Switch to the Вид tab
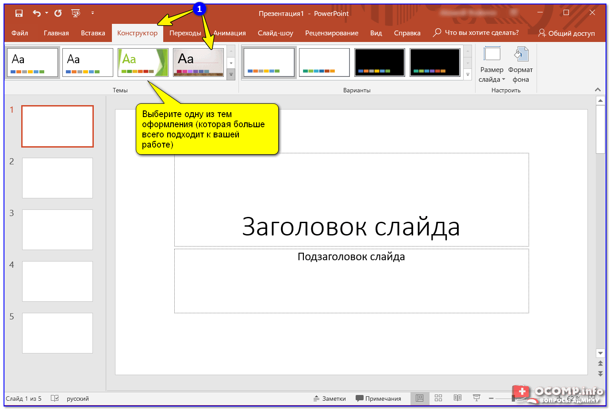 (x=376, y=33)
